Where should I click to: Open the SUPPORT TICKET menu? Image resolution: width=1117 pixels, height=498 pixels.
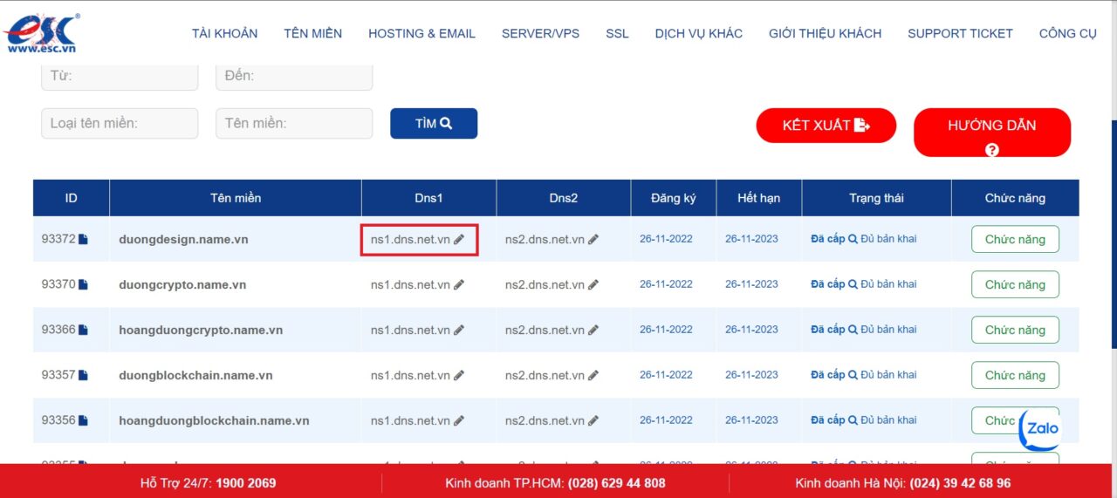point(960,34)
